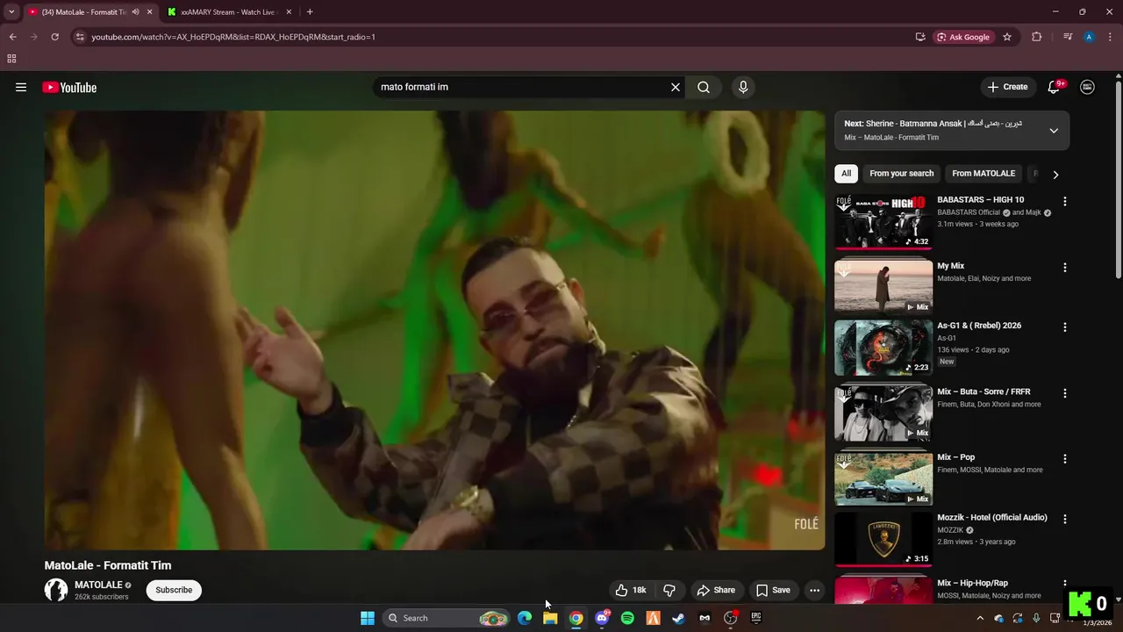Open YouTube notifications bell
Image resolution: width=1123 pixels, height=632 pixels.
1055,87
